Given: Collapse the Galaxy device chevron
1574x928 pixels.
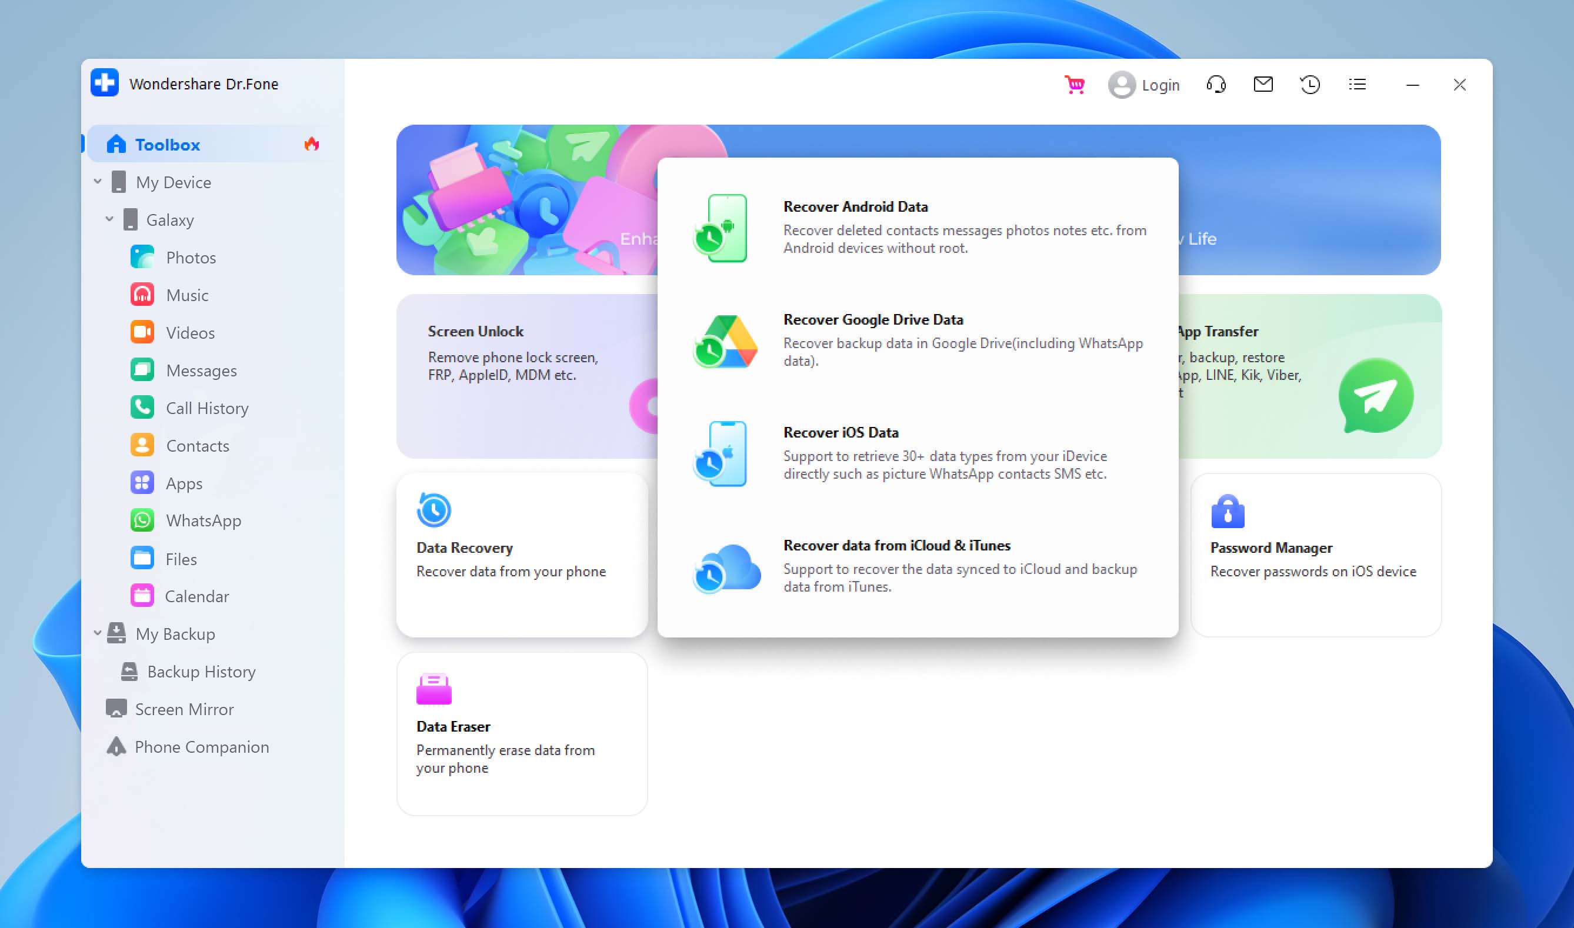Looking at the screenshot, I should pos(109,219).
